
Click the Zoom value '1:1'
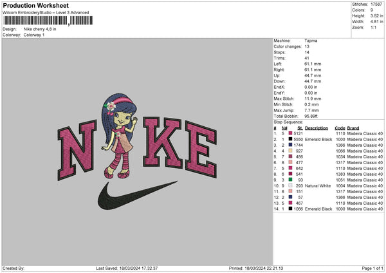point(373,27)
